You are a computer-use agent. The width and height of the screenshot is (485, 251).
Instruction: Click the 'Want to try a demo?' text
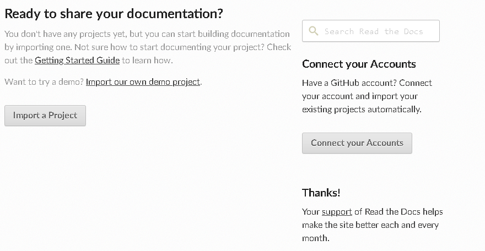click(44, 82)
